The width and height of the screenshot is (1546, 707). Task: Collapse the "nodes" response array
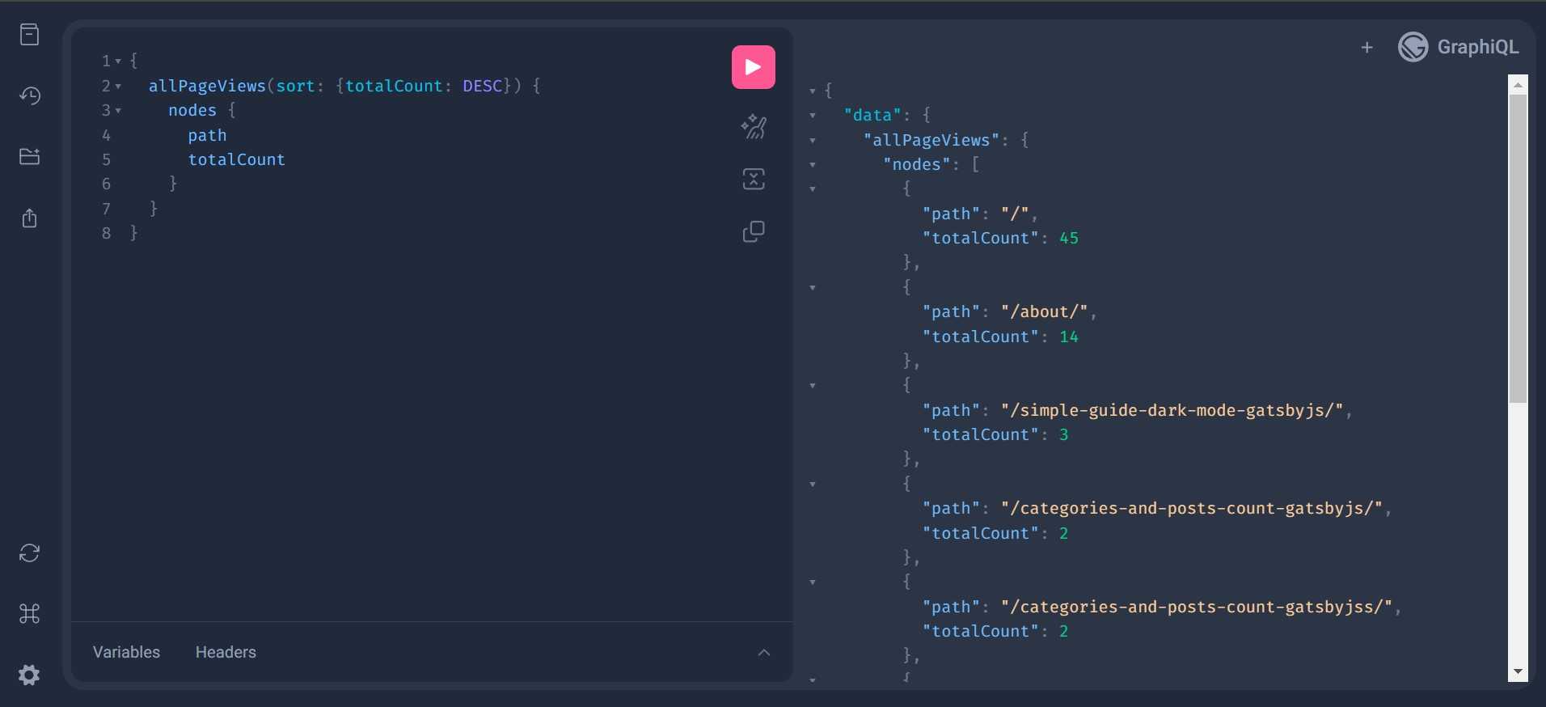click(x=813, y=165)
